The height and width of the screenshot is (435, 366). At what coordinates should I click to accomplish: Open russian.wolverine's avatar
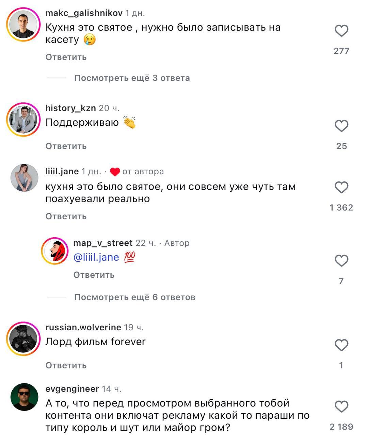click(23, 339)
